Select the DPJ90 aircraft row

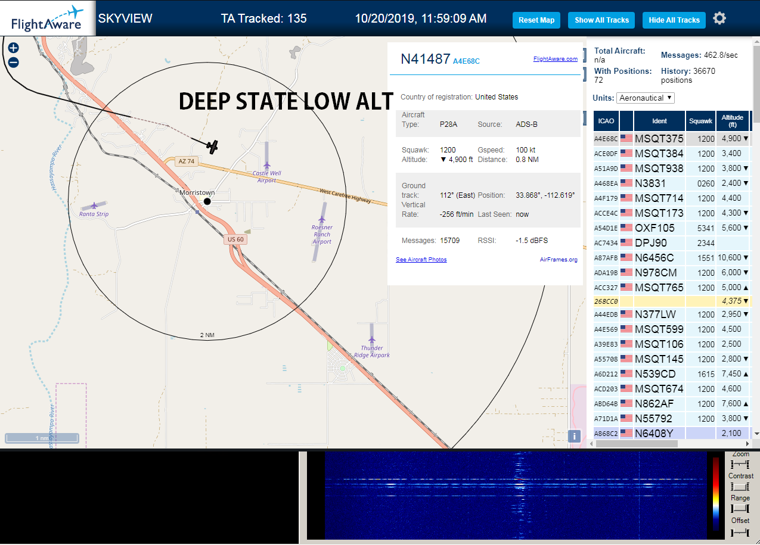click(x=672, y=243)
